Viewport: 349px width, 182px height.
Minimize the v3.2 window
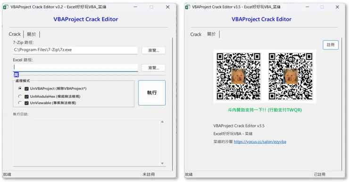point(135,7)
